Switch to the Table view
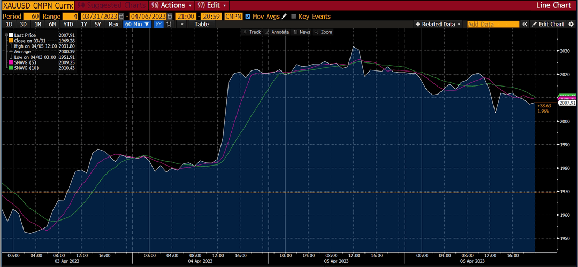Screen dimensions: 578x267 tap(202, 24)
